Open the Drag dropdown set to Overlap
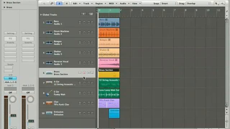 198,3
